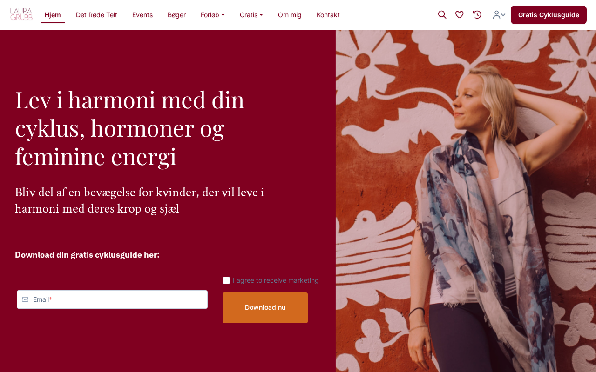
Task: Open the recently viewed history icon
Action: pyautogui.click(x=477, y=15)
